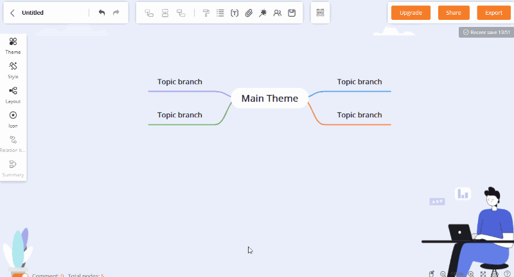Click the Share button

(454, 13)
